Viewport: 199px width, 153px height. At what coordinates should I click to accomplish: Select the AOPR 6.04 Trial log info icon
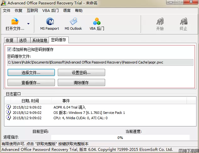click(x=8, y=107)
